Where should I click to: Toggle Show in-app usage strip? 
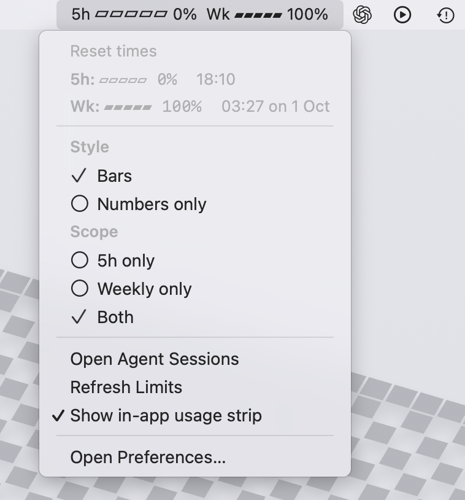(x=166, y=416)
